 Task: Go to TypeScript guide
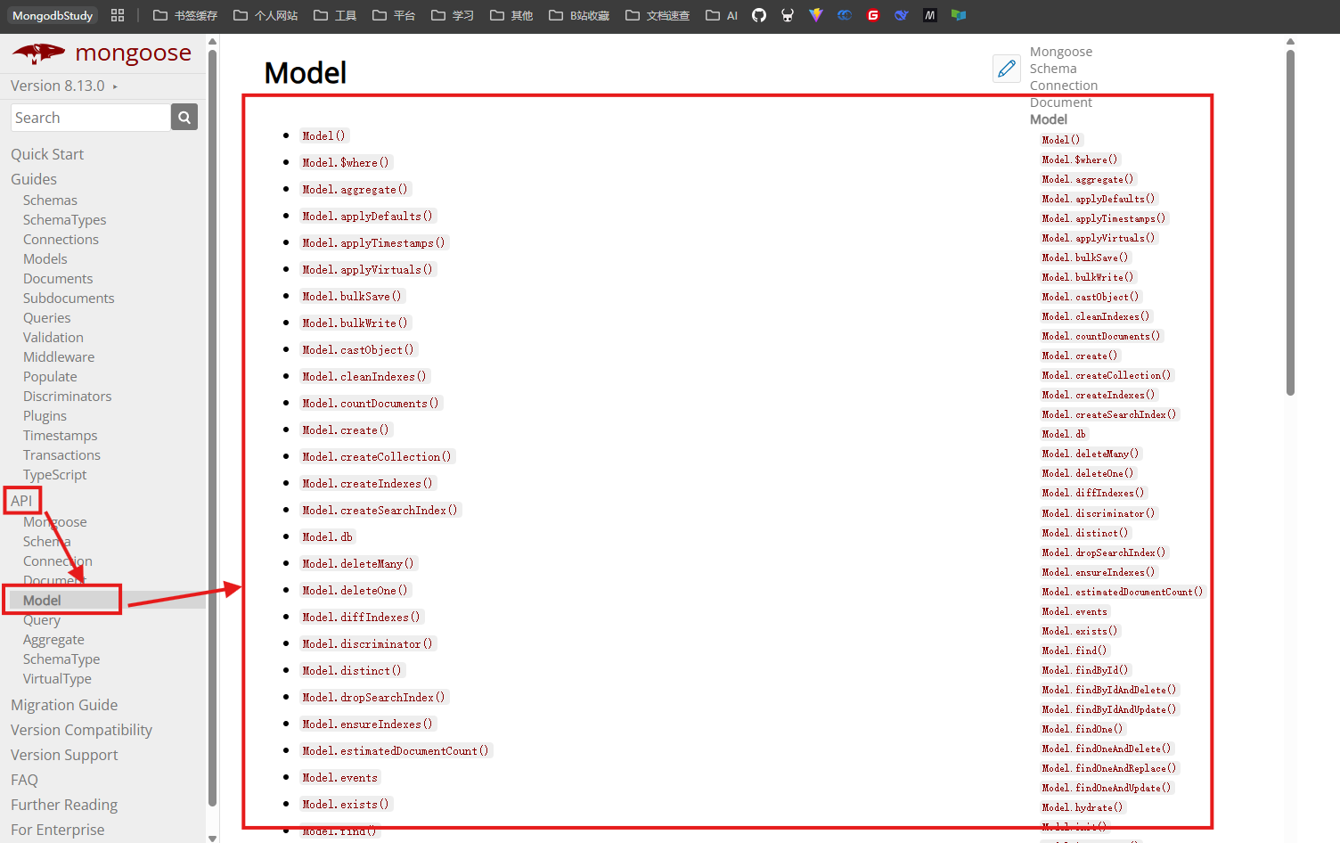(55, 475)
